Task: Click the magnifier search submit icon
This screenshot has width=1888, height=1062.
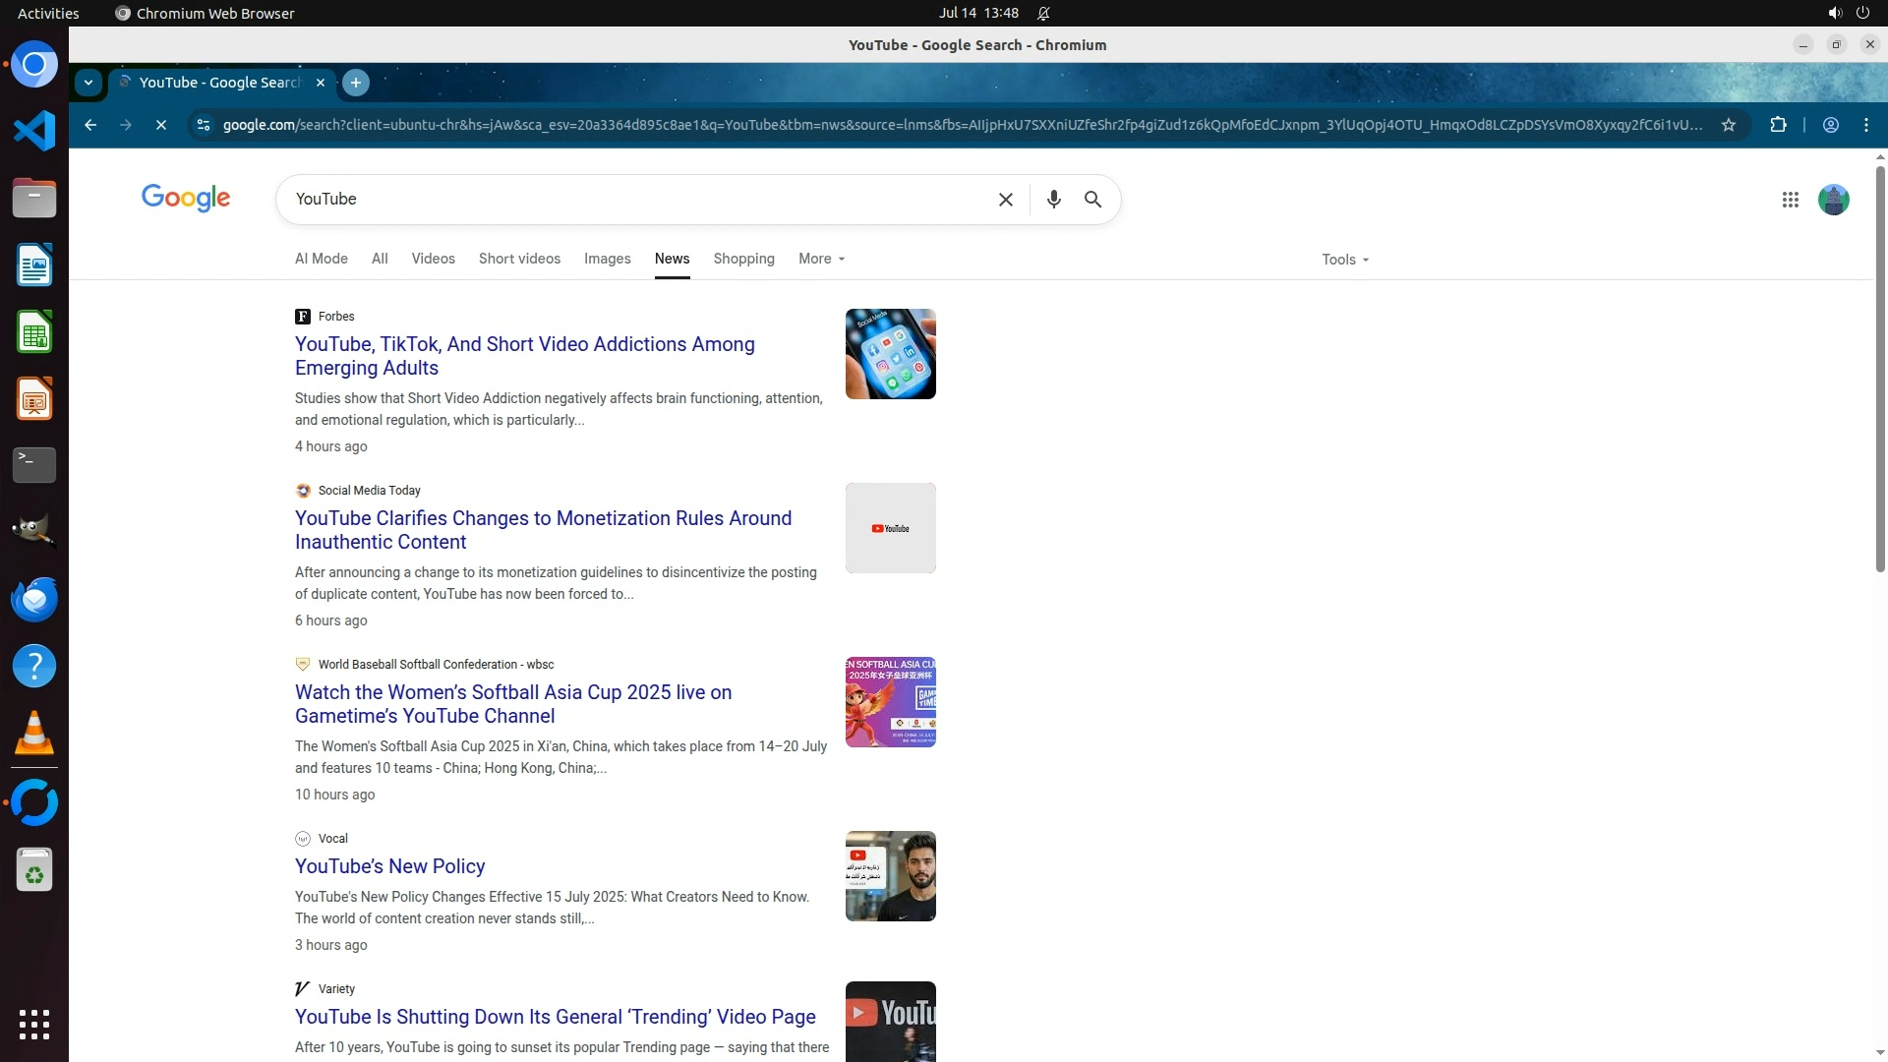Action: (x=1092, y=200)
